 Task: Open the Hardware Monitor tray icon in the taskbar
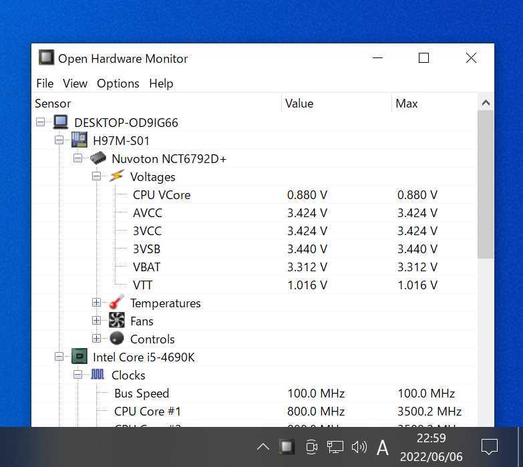click(x=287, y=447)
